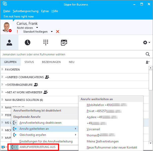Open the dial pad icon
Image resolution: width=153 pixels, height=151 pixels.
click(x=46, y=42)
